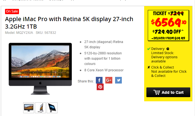
Task: Click the red On Sale badge
Action: (12, 11)
